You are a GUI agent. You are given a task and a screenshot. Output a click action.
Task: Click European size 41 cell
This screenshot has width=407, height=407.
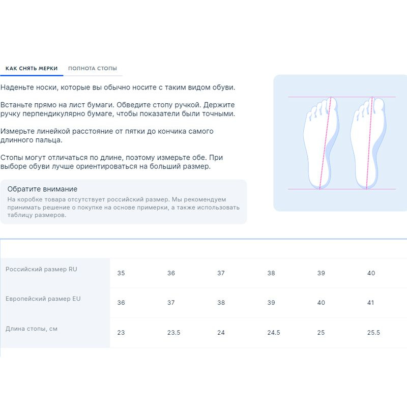pos(371,303)
